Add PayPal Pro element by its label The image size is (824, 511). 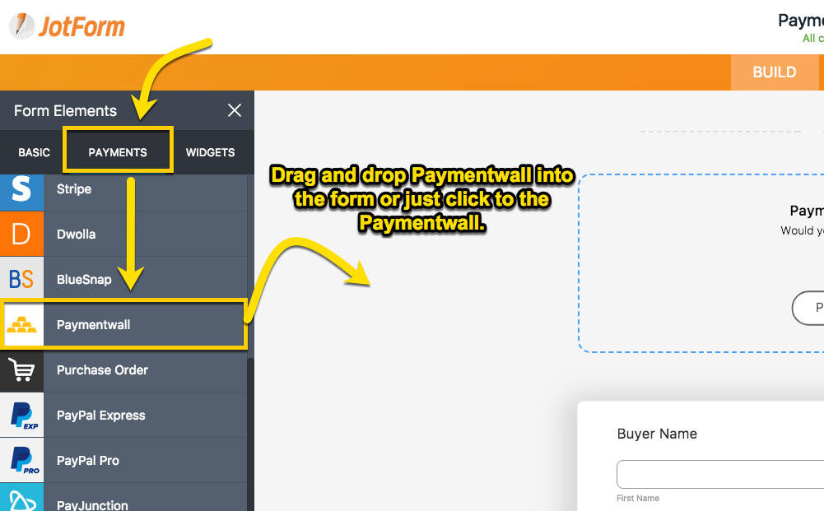pyautogui.click(x=88, y=461)
